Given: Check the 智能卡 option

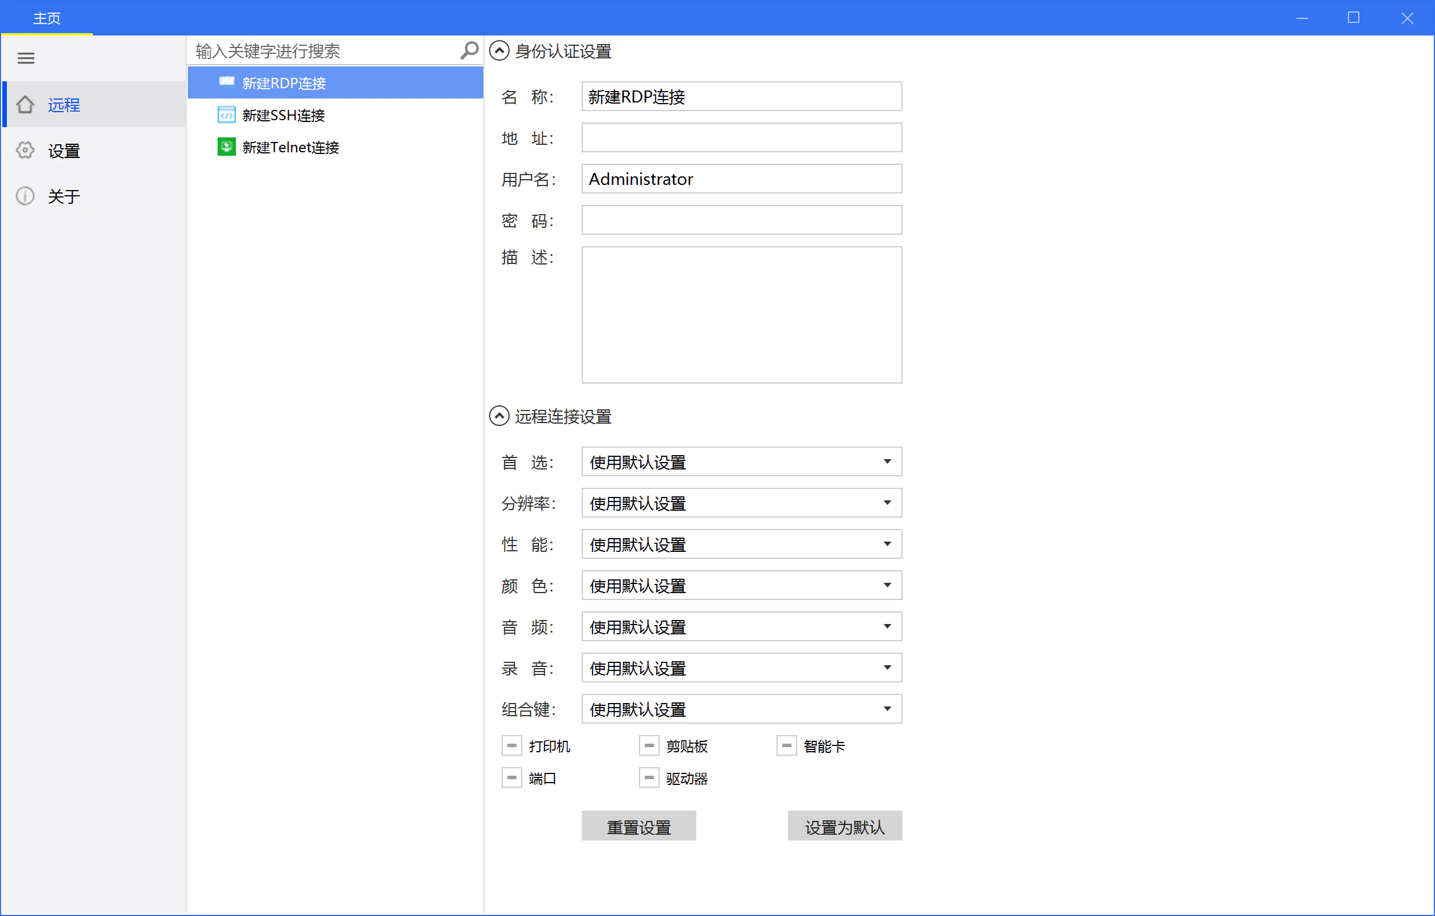Looking at the screenshot, I should 786,745.
